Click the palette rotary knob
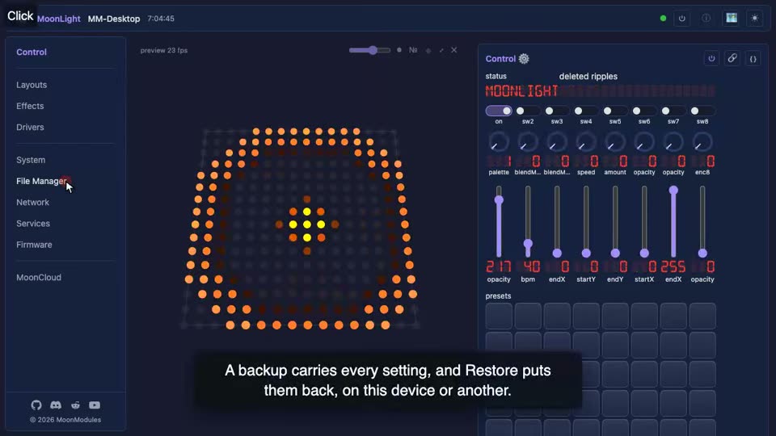Viewport: 776px width, 436px height. (x=499, y=142)
